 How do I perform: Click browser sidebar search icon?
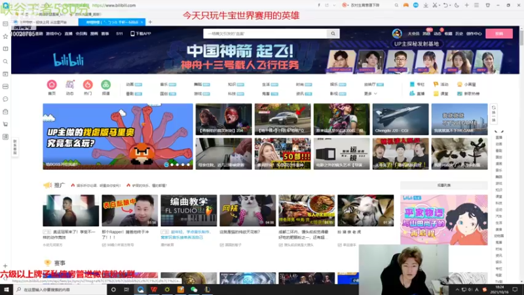coord(5,62)
